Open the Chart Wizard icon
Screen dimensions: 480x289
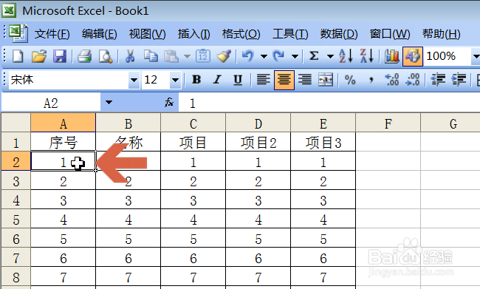click(x=392, y=56)
